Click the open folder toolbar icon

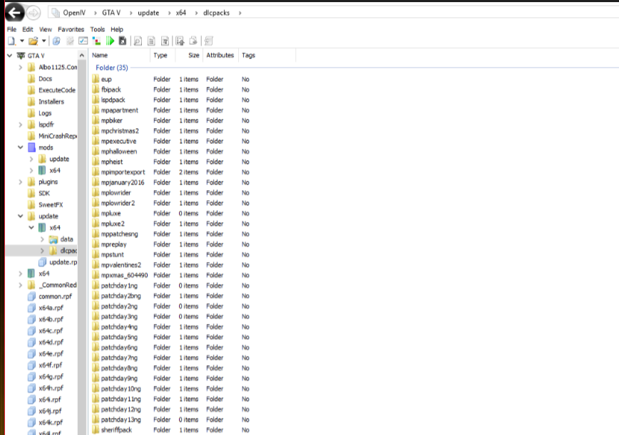point(33,41)
